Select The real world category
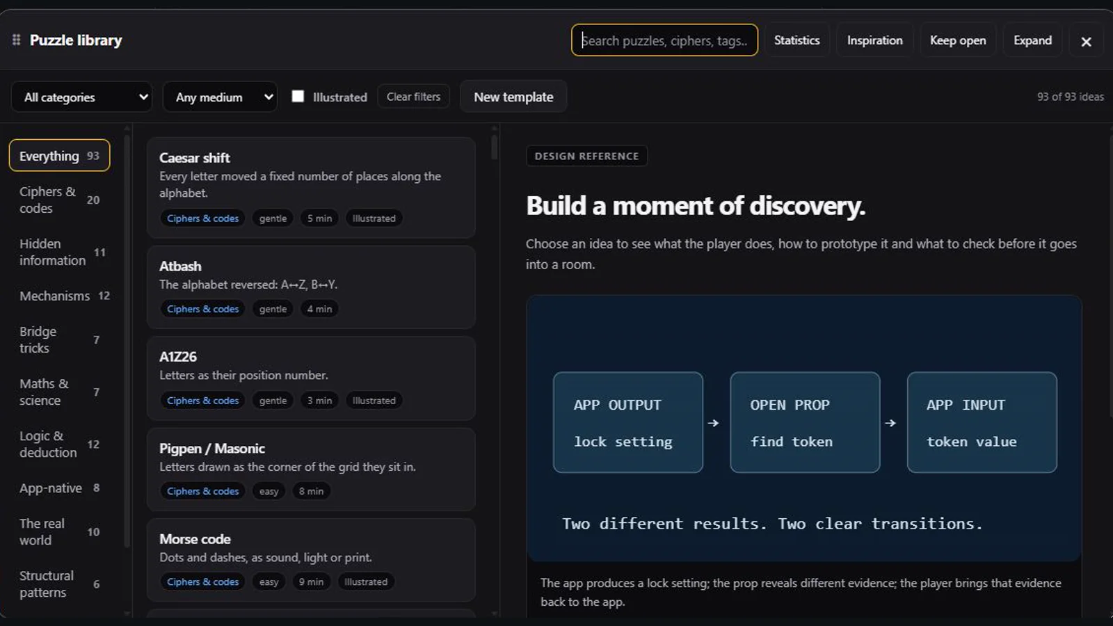The height and width of the screenshot is (626, 1113). 59,531
